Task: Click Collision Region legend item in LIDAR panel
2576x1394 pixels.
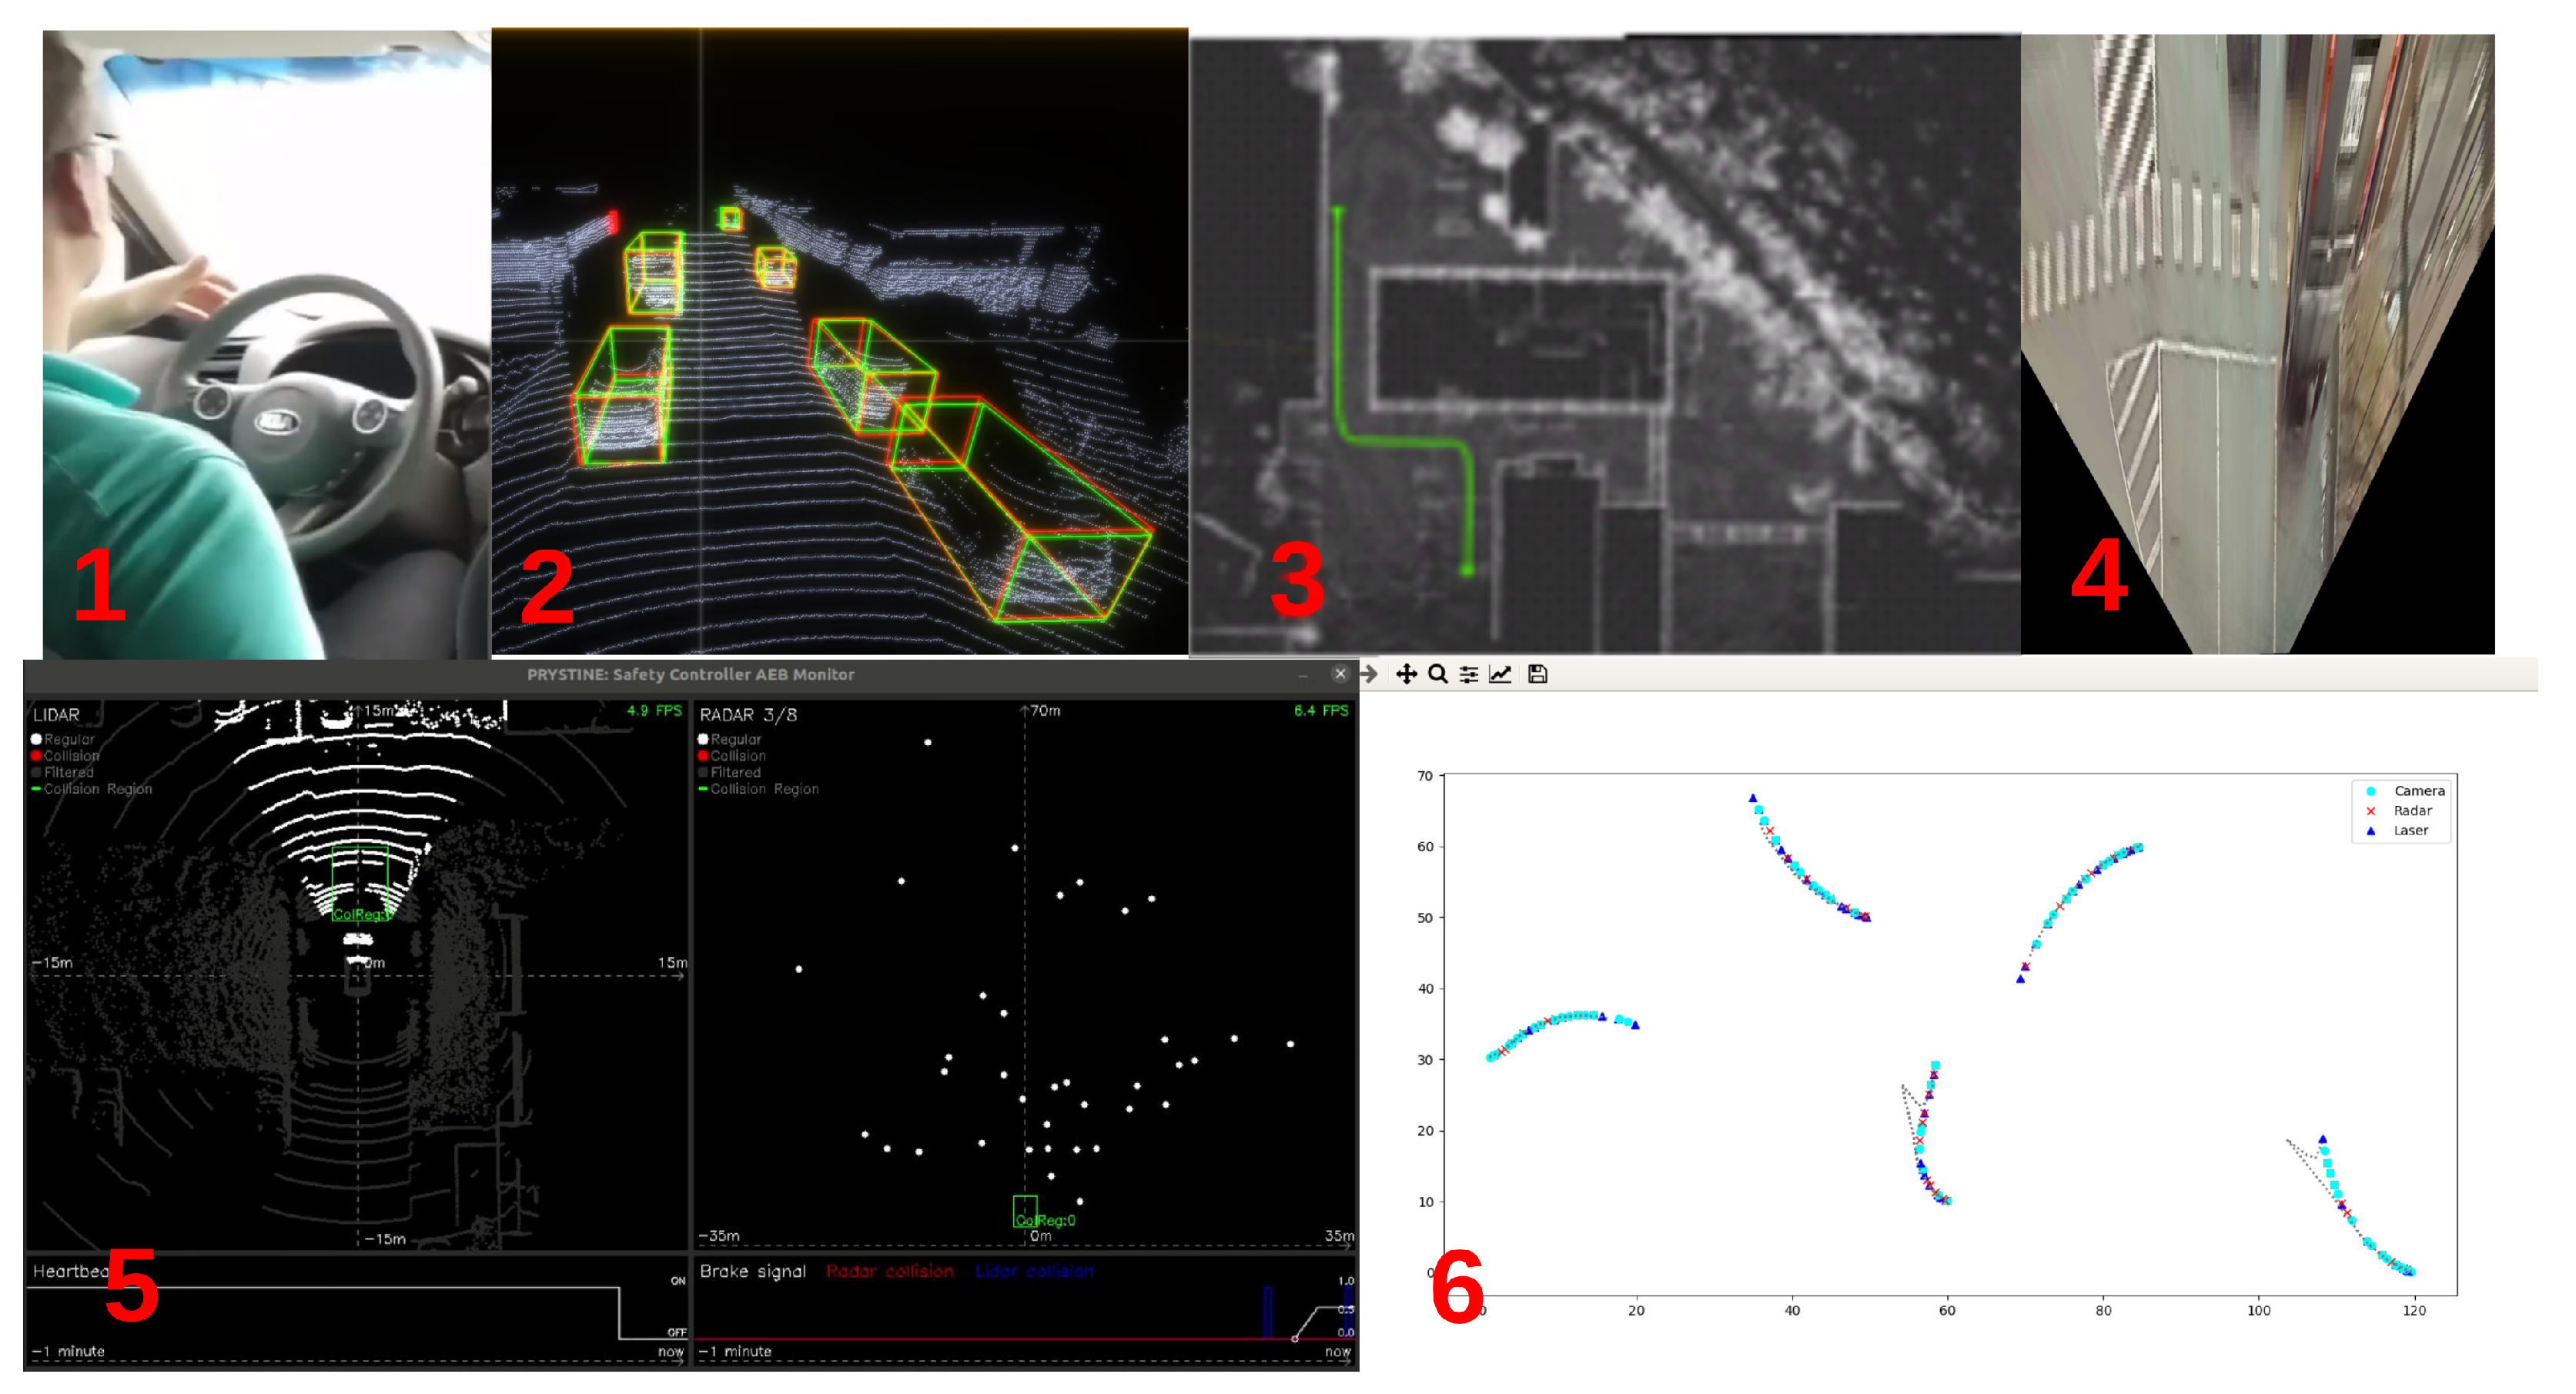Action: (92, 789)
